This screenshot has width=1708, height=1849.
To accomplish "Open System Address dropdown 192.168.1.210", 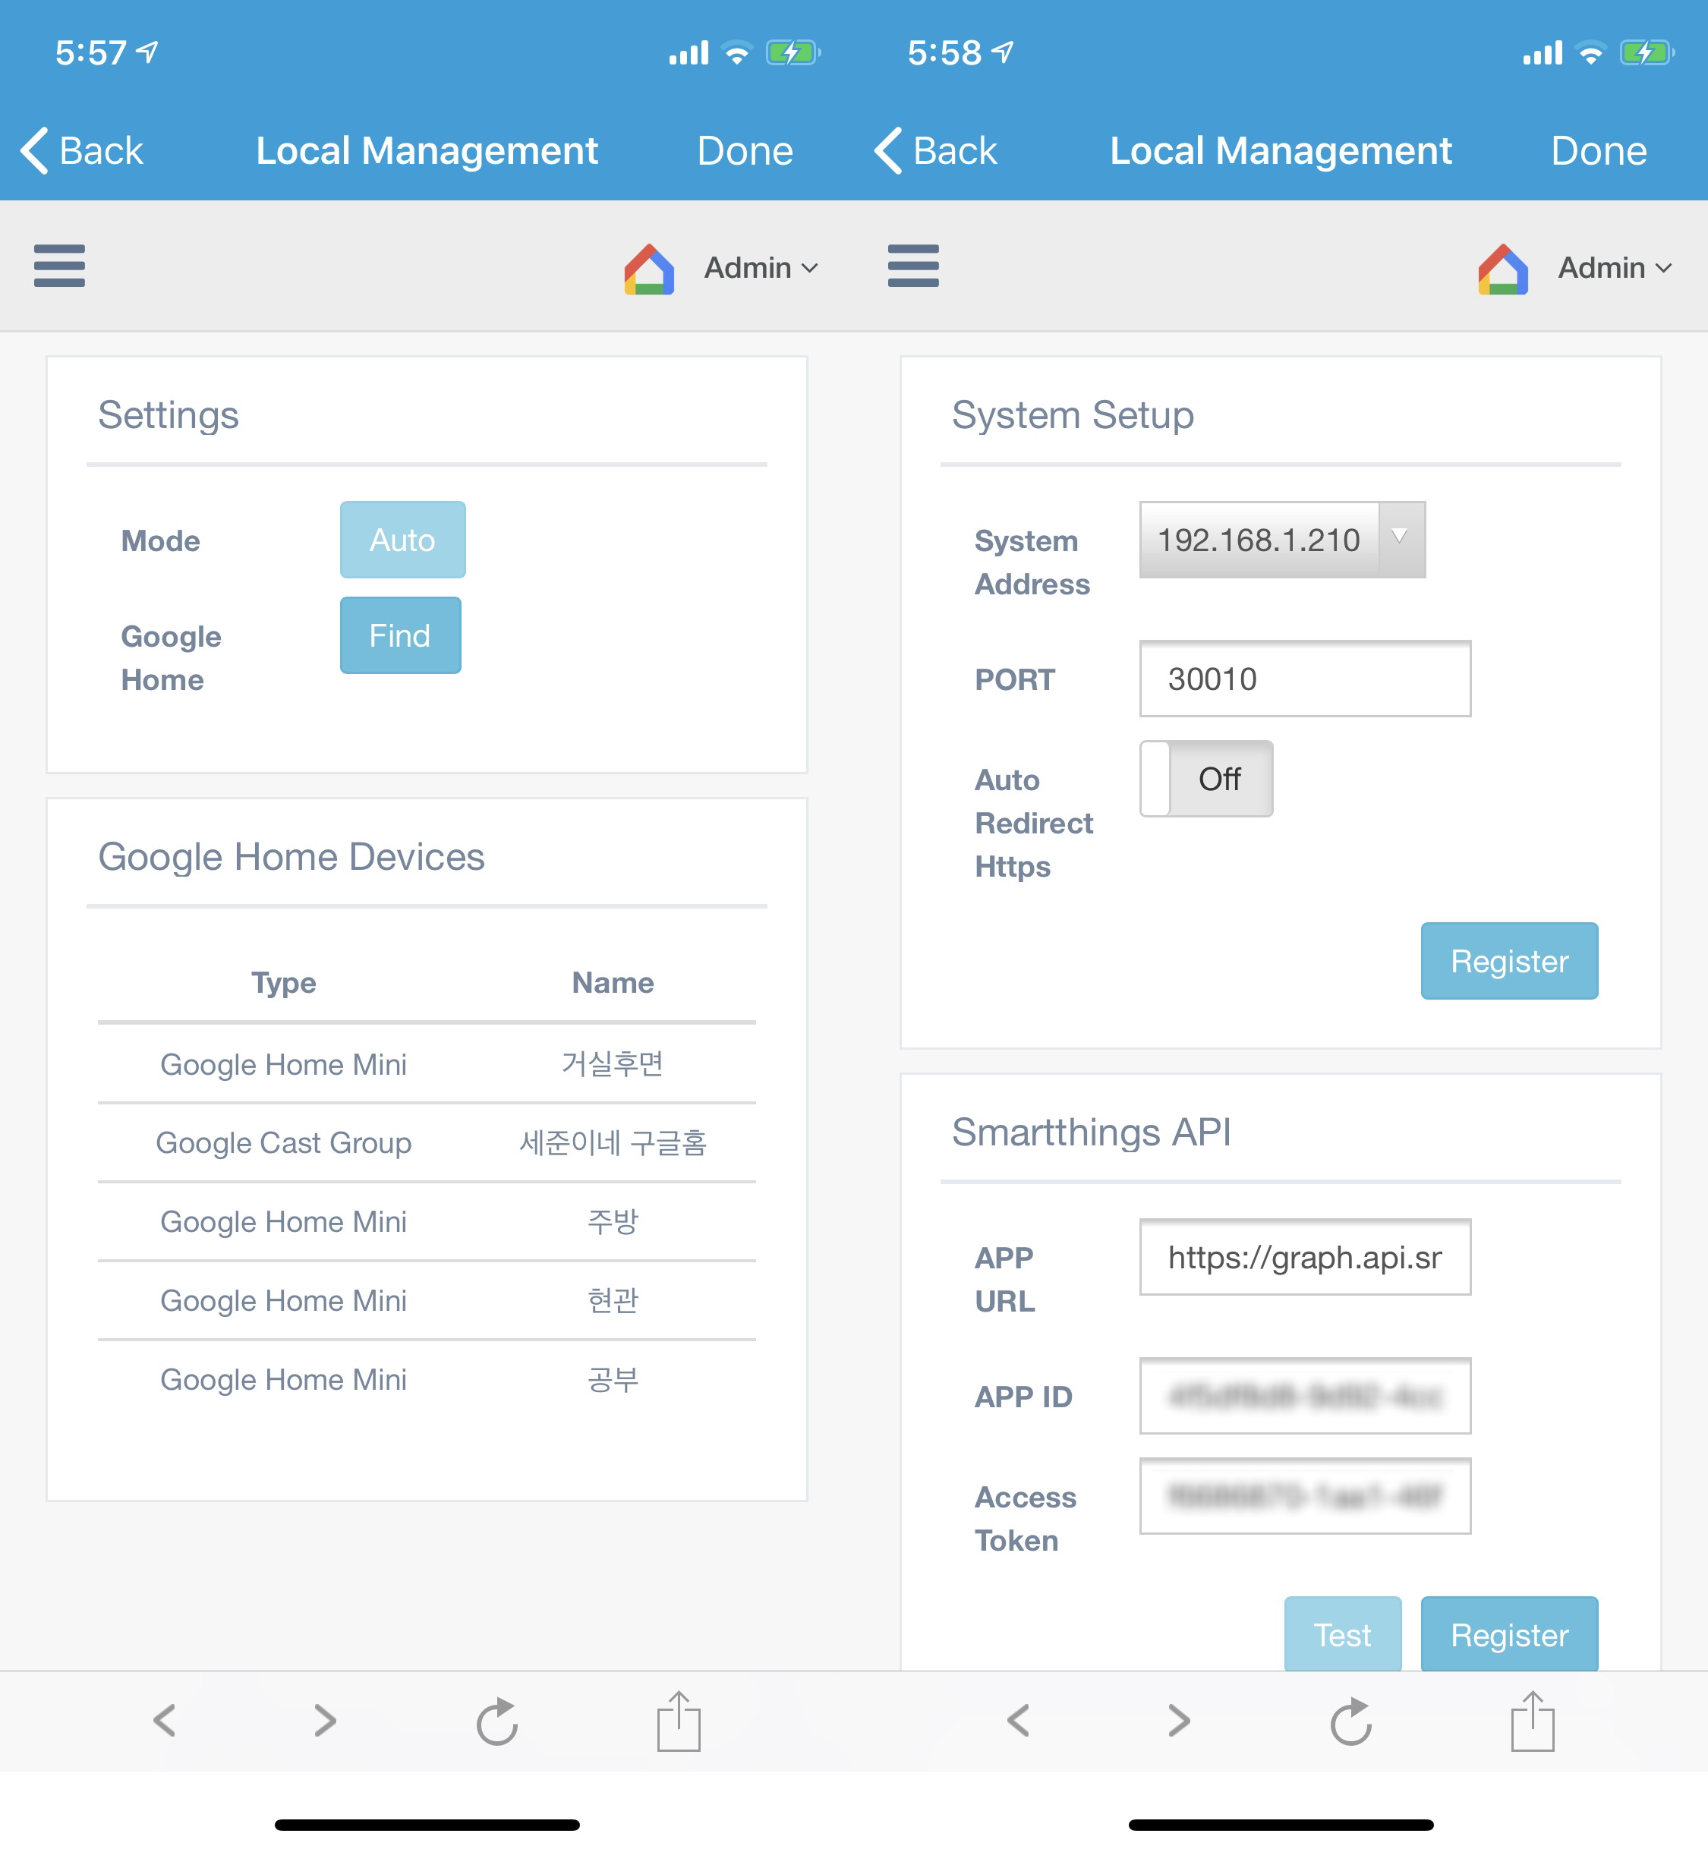I will pyautogui.click(x=1281, y=540).
